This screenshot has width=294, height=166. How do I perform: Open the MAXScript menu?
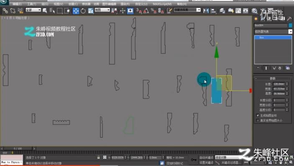pos(162,4)
